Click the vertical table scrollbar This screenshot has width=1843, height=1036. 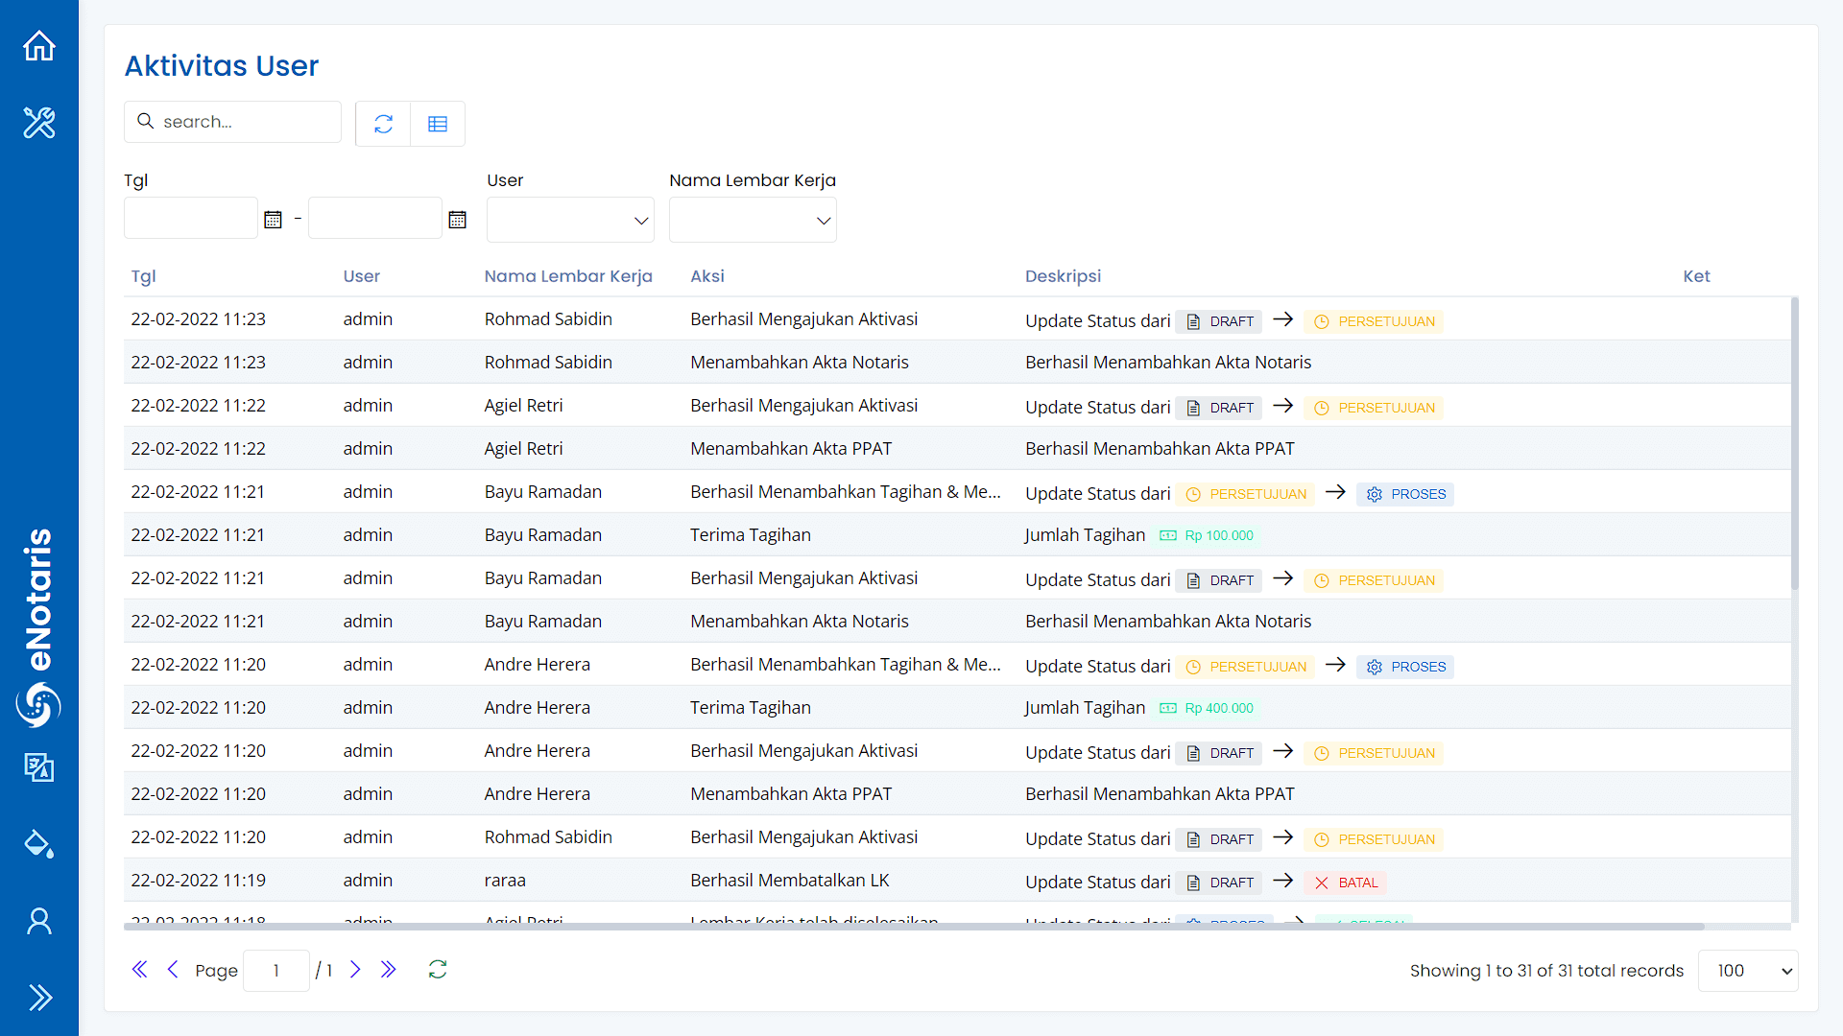pyautogui.click(x=1794, y=443)
